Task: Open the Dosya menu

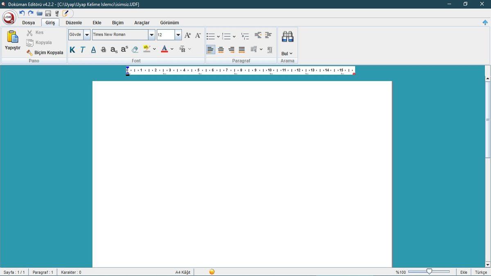Action: [28, 23]
